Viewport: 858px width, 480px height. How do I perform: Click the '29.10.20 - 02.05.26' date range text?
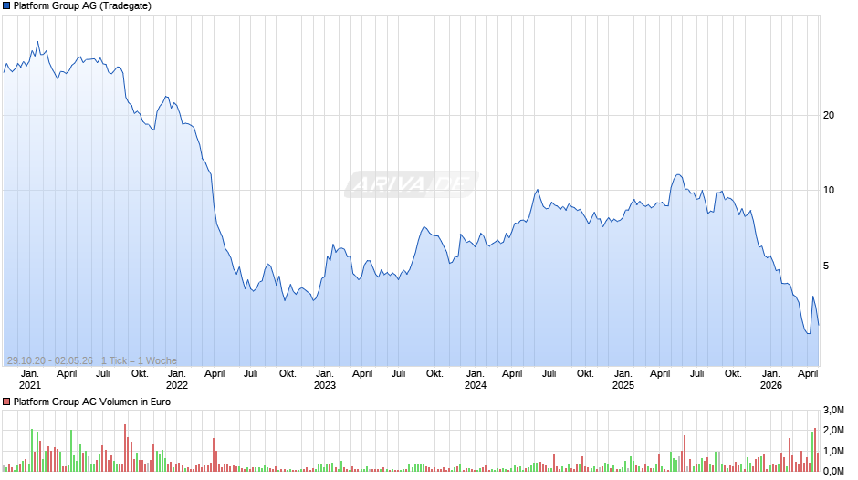50,360
